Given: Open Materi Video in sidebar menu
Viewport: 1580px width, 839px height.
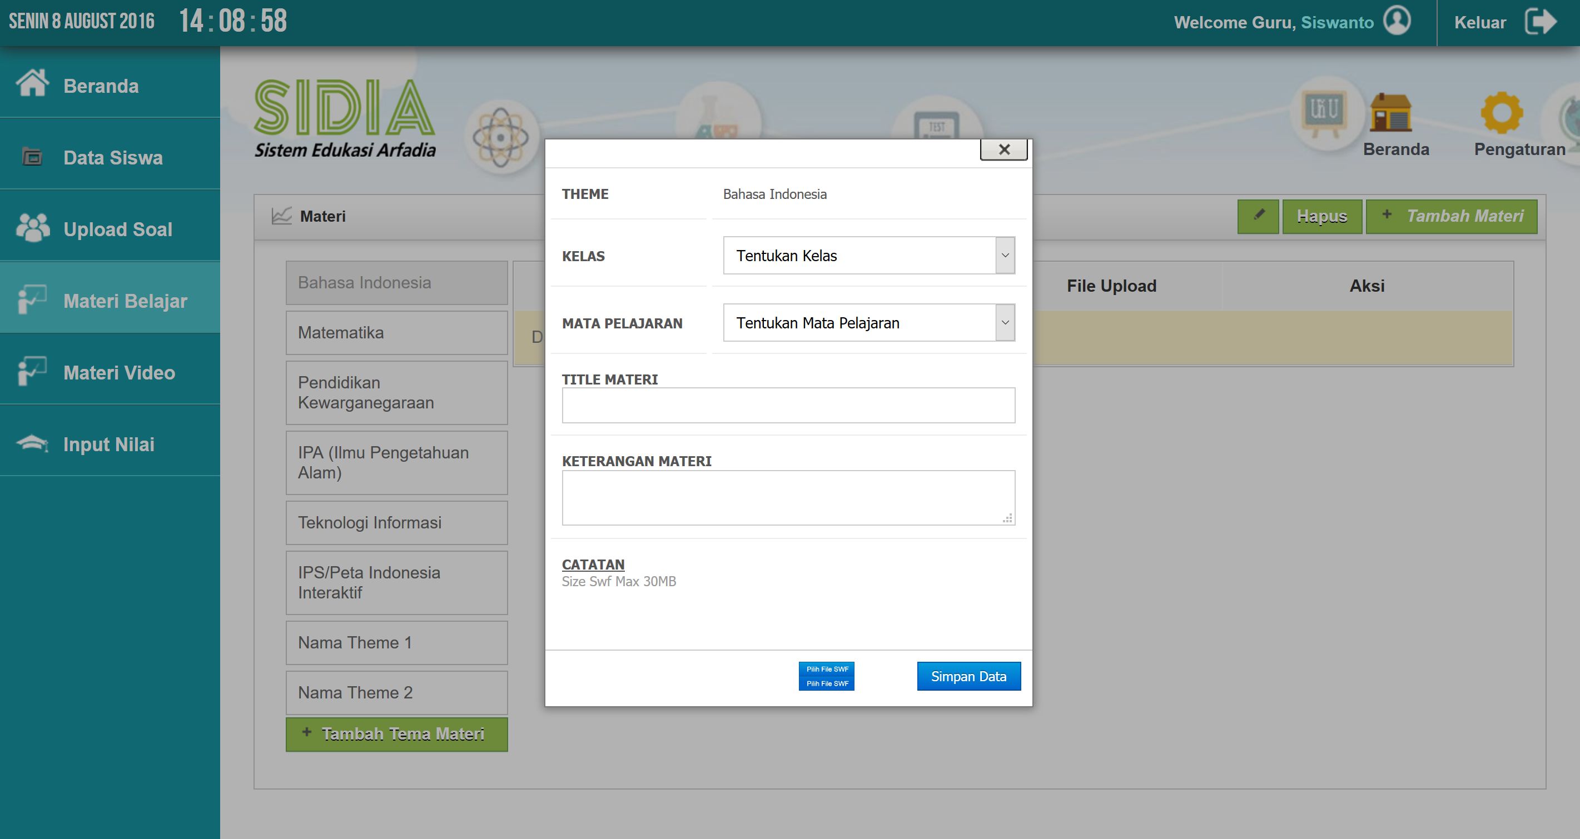Looking at the screenshot, I should pos(110,369).
